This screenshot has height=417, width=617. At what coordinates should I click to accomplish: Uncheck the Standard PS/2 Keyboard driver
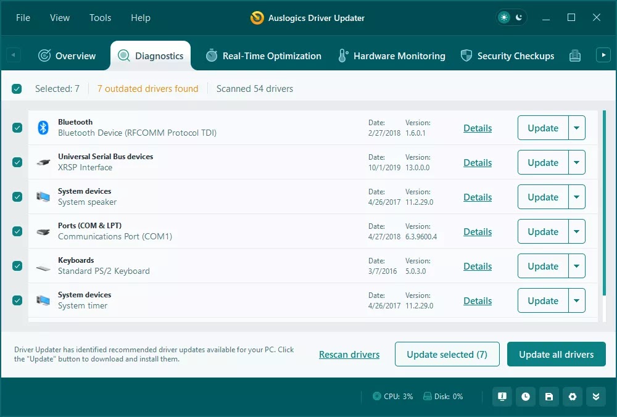pos(17,266)
